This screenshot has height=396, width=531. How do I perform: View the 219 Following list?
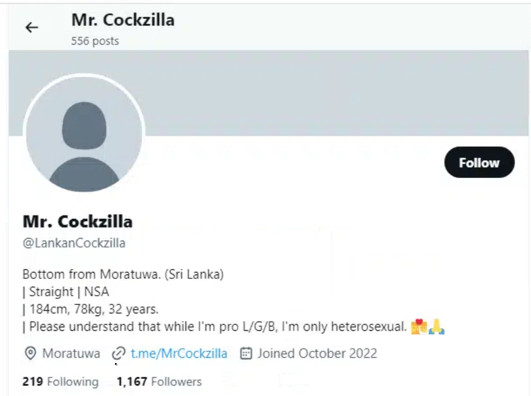[x=60, y=382]
